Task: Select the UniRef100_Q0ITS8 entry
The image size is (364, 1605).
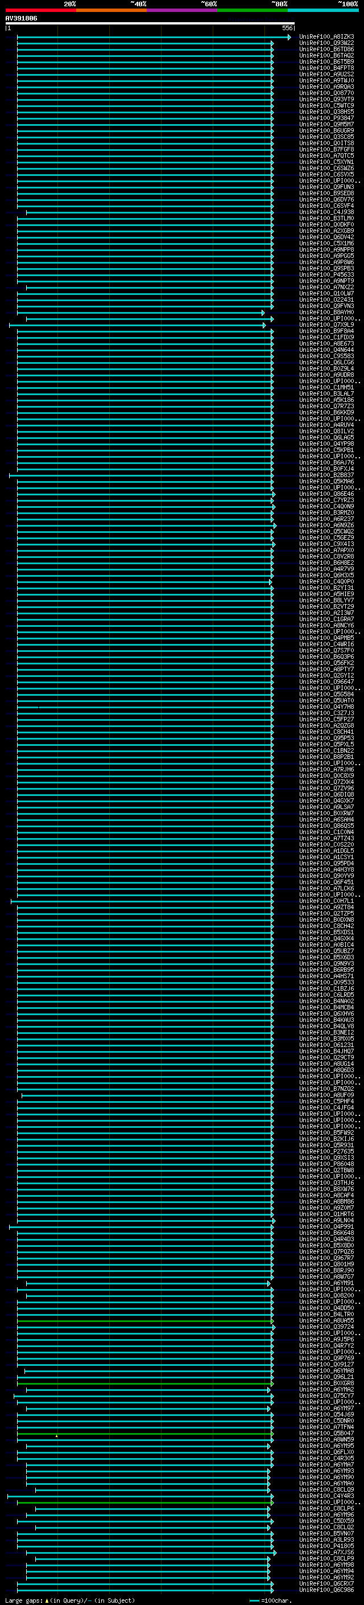Action: click(x=326, y=143)
